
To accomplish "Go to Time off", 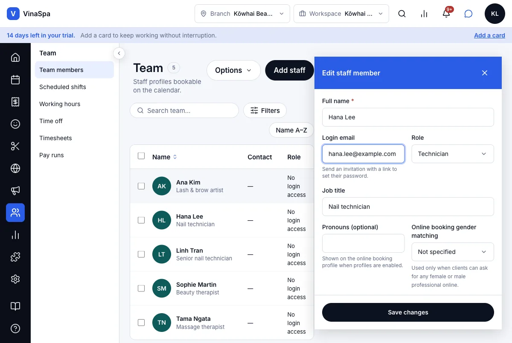I will click(x=51, y=121).
